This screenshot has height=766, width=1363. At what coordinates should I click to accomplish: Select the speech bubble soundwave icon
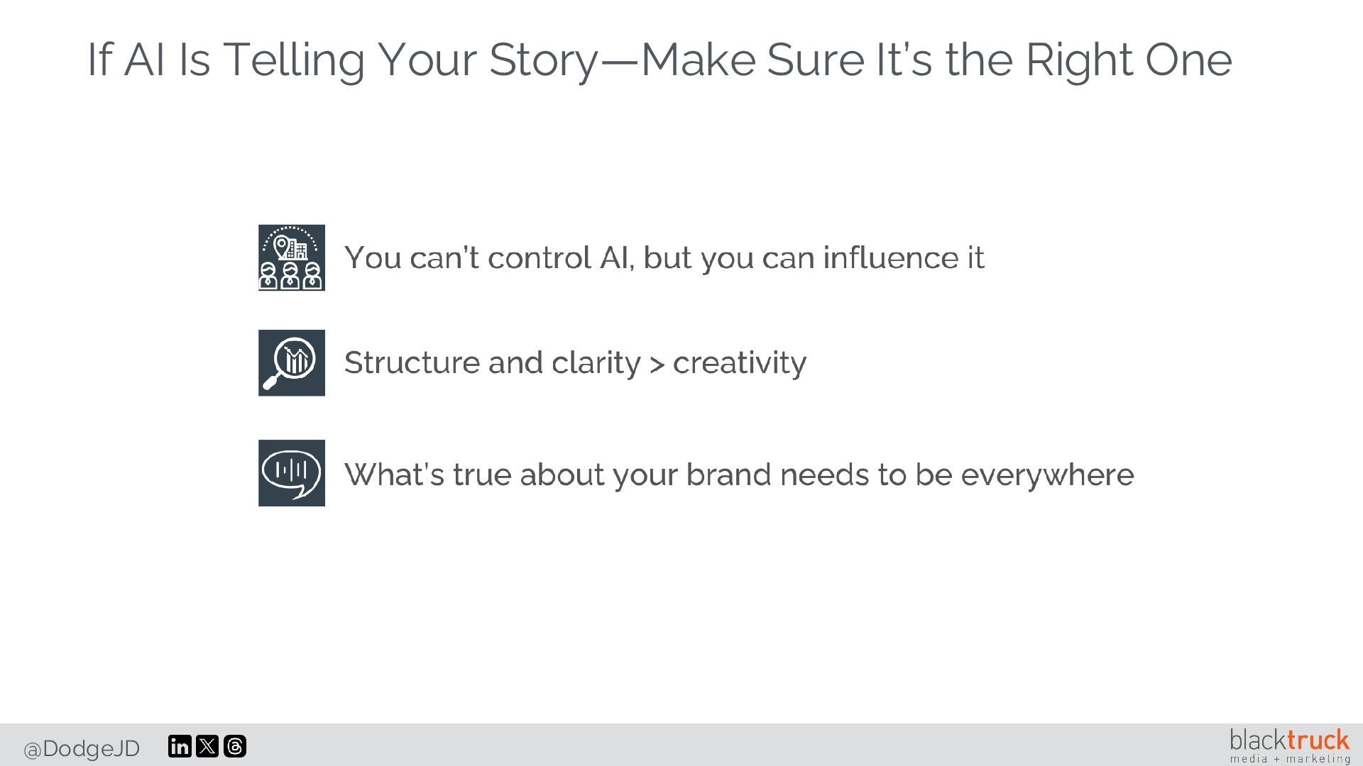pos(291,472)
